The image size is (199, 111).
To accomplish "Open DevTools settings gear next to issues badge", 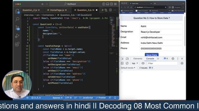I will 173,59.
